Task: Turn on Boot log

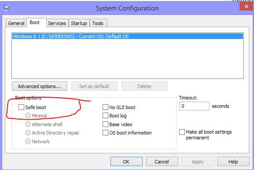Action: coord(105,116)
